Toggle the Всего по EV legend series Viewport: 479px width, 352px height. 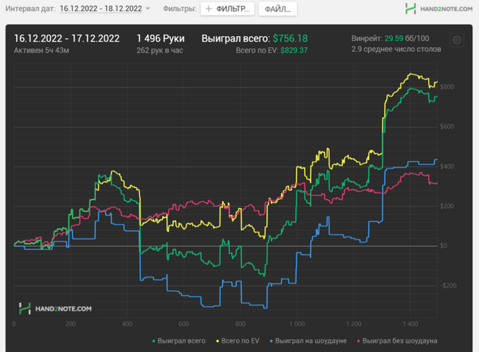[237, 340]
